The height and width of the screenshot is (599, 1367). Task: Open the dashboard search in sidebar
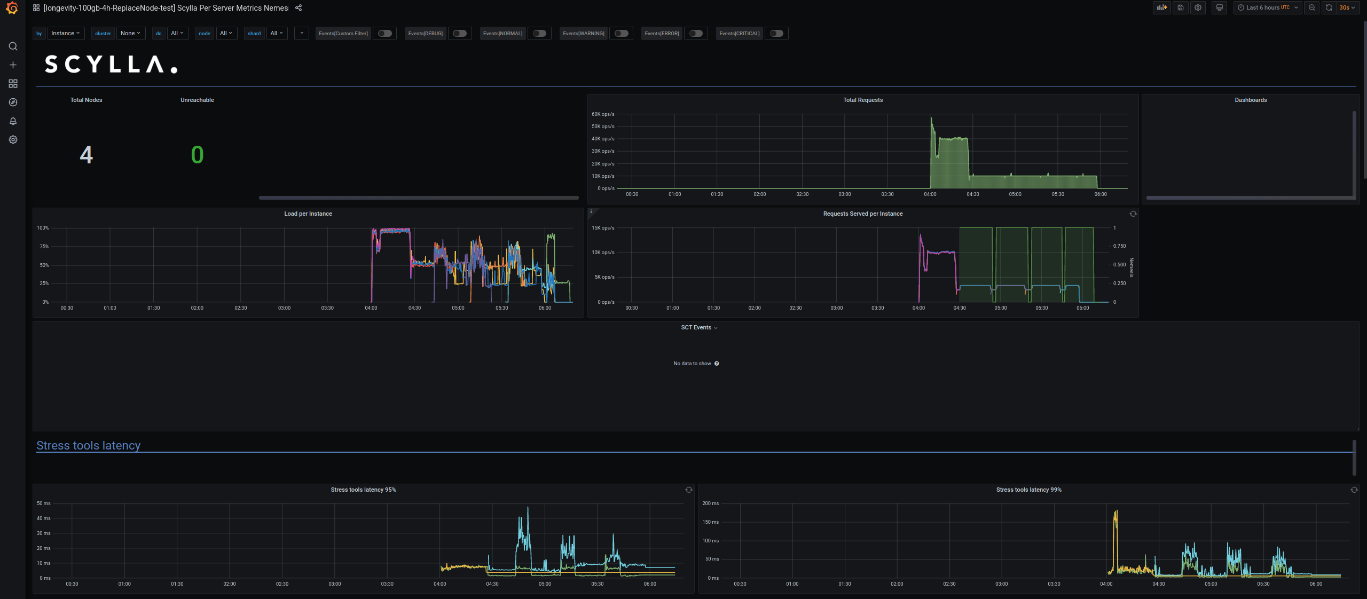click(13, 46)
